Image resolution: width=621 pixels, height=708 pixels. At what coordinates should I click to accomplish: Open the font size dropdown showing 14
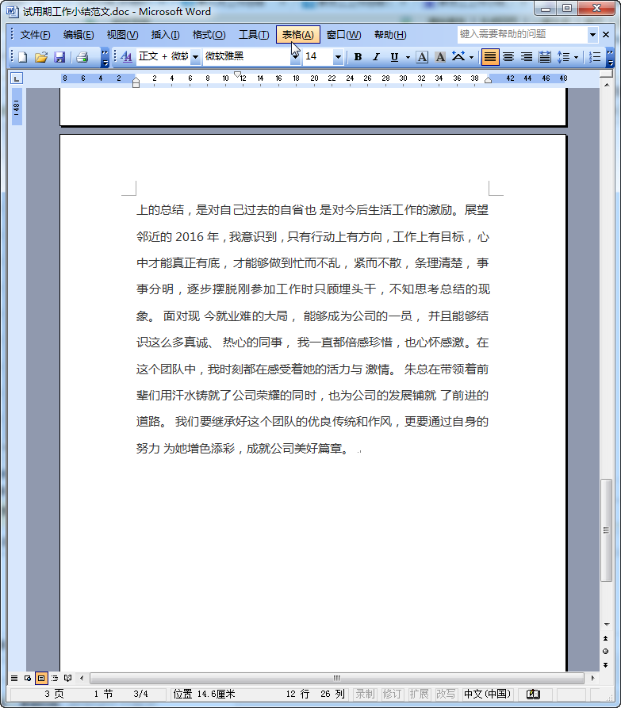338,57
